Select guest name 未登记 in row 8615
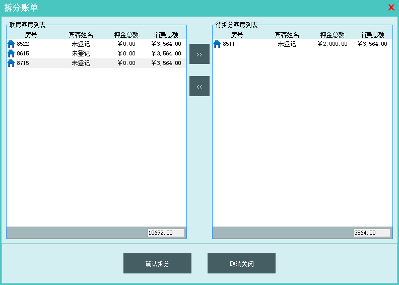Viewport: 399px width, 285px height. [x=81, y=53]
